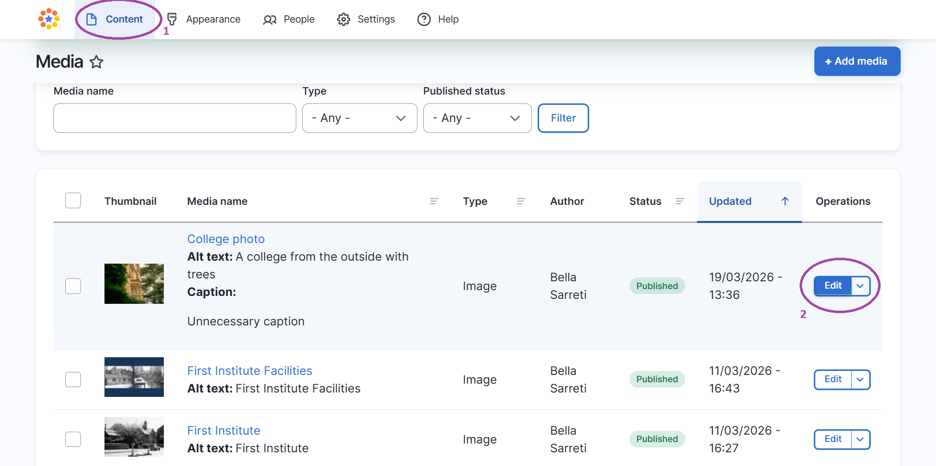Sort descending by clicking the Updated arrow
Viewport: 936px width, 466px height.
click(x=784, y=201)
